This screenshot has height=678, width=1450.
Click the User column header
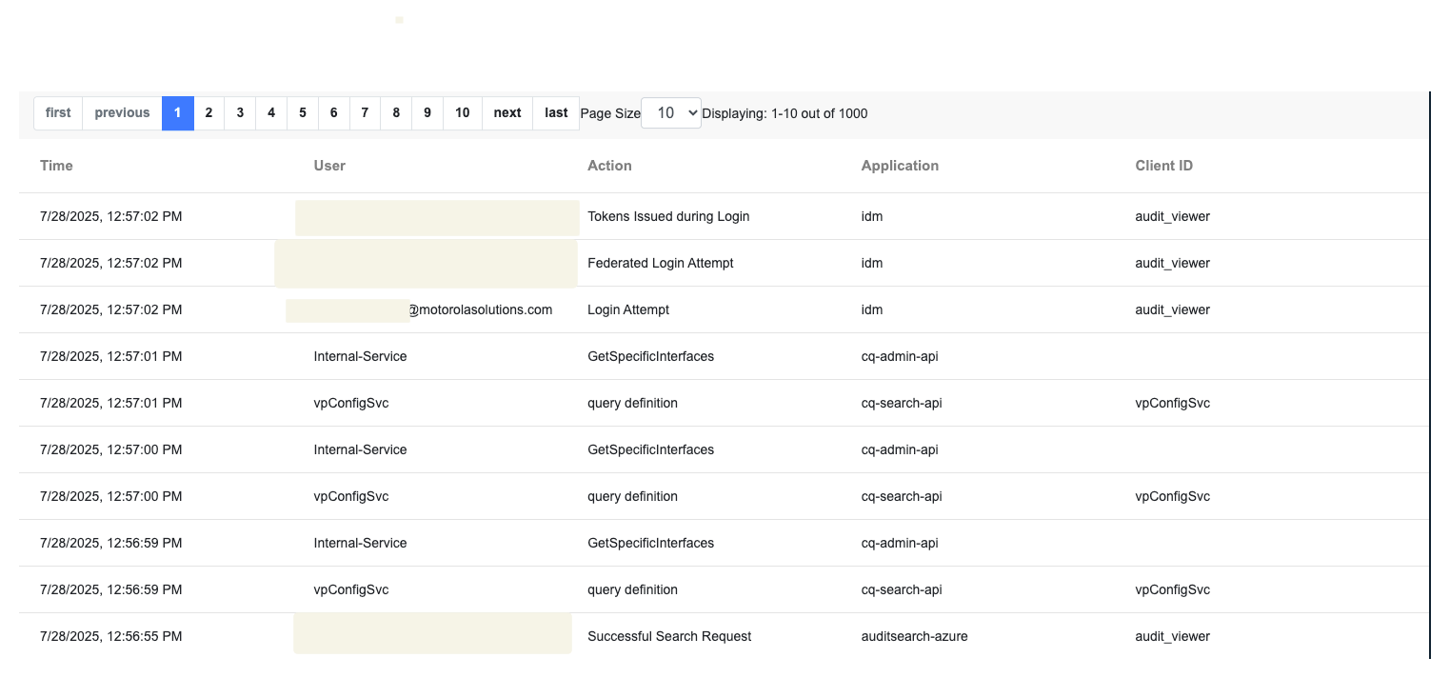[x=329, y=166]
